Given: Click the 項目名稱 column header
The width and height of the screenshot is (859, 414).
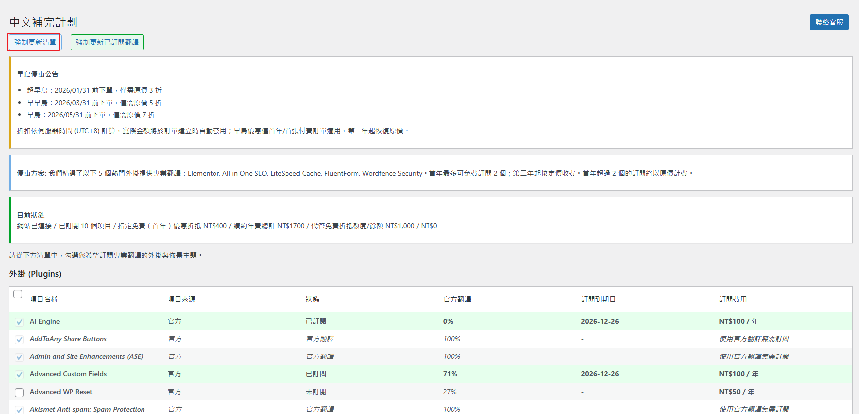Looking at the screenshot, I should coord(44,299).
